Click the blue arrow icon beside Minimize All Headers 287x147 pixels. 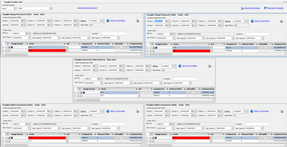click(x=242, y=8)
